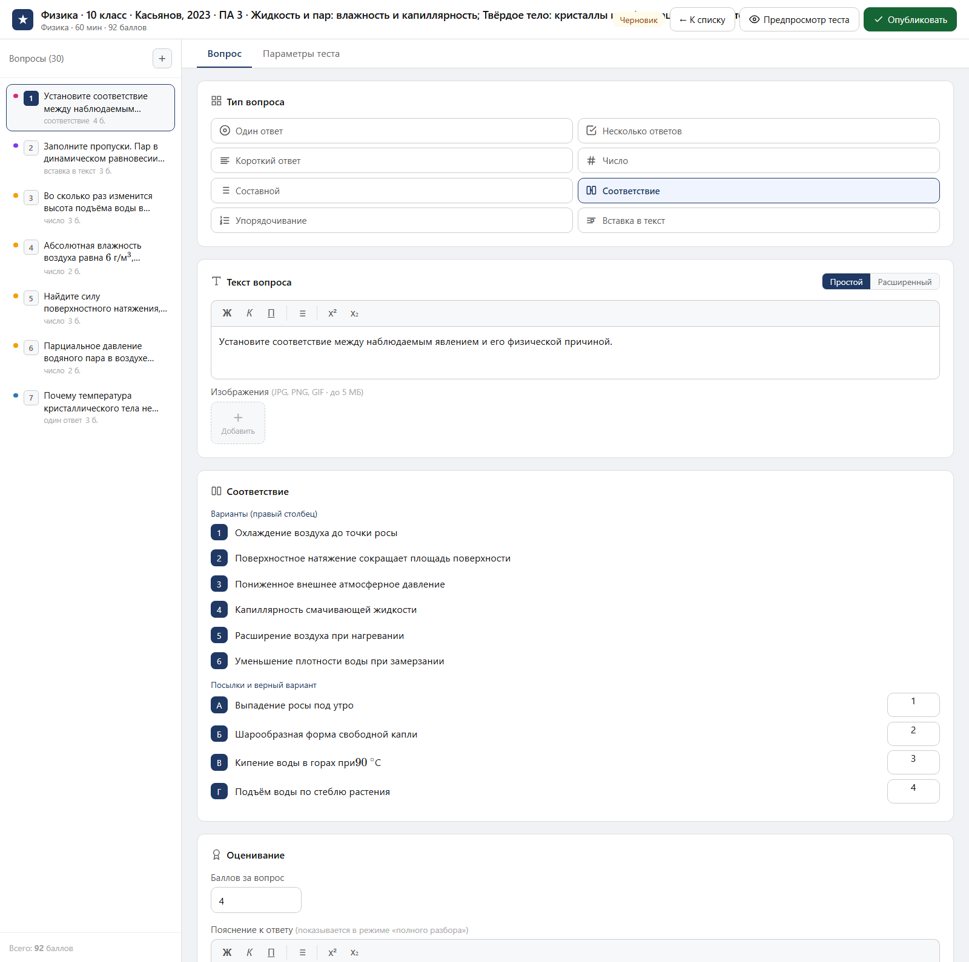Toggle italic in answer explanation toolbar
Screen dimensions: 969x962
250,952
